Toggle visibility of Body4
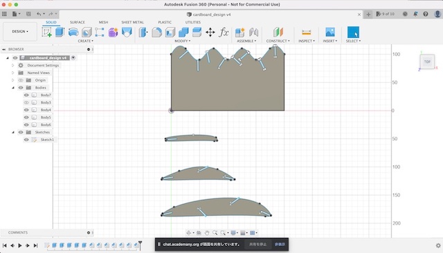This screenshot has height=253, width=443. 26,110
